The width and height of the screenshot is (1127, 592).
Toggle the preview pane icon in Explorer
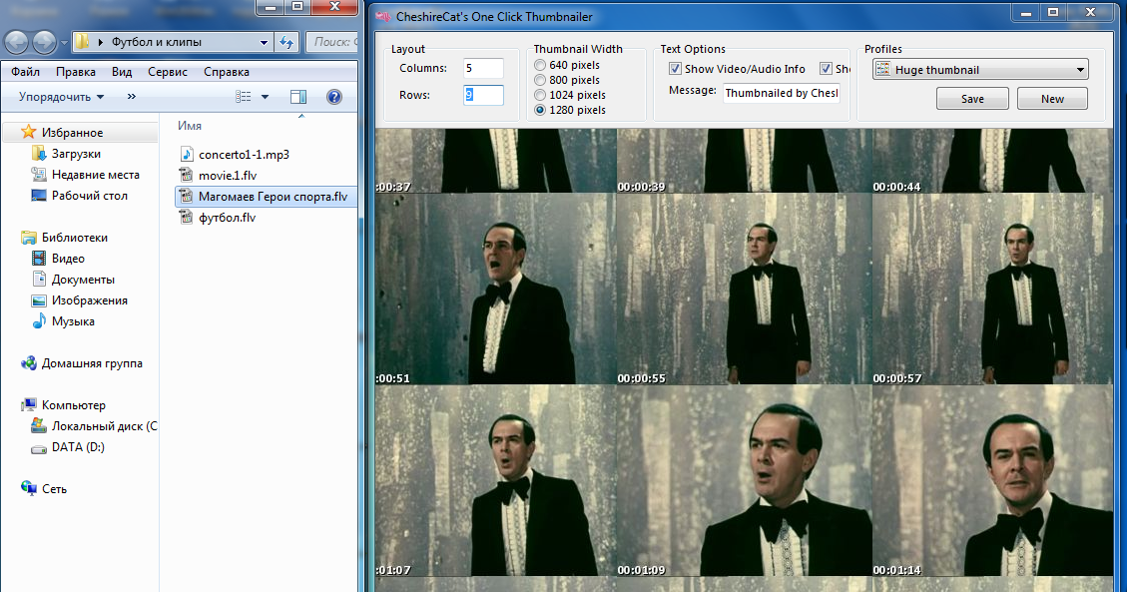pos(298,97)
